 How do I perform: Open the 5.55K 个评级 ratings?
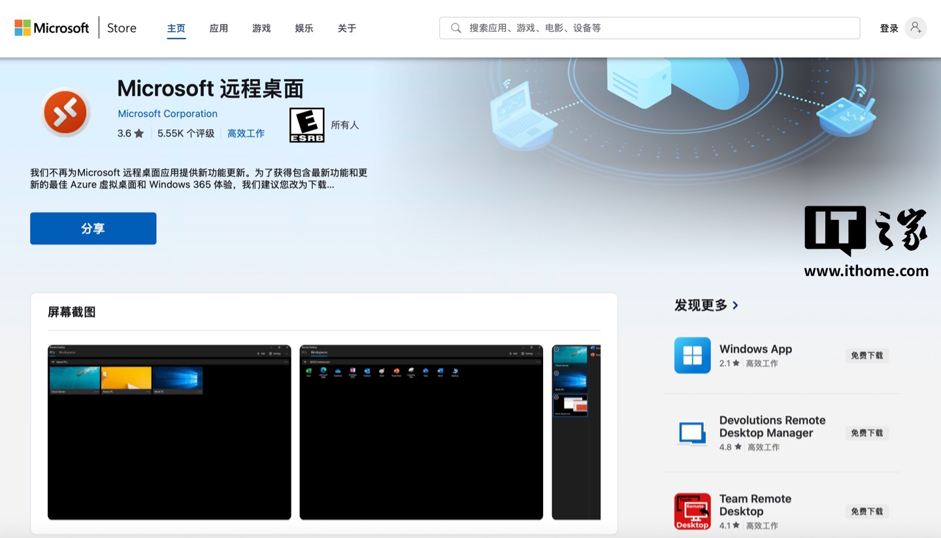click(x=186, y=133)
